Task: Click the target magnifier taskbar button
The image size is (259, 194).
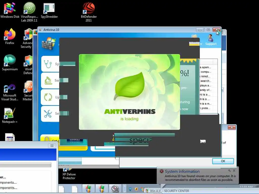Action: click(x=115, y=188)
